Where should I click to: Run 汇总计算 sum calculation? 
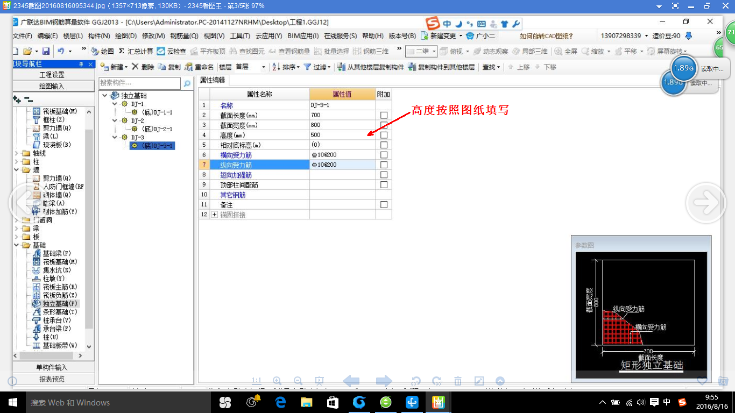click(x=136, y=51)
